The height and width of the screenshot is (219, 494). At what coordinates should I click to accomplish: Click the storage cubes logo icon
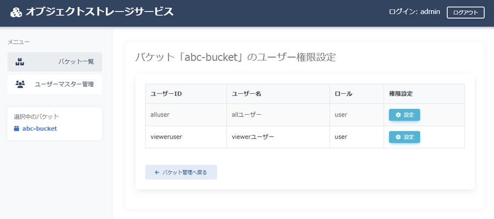pos(16,12)
